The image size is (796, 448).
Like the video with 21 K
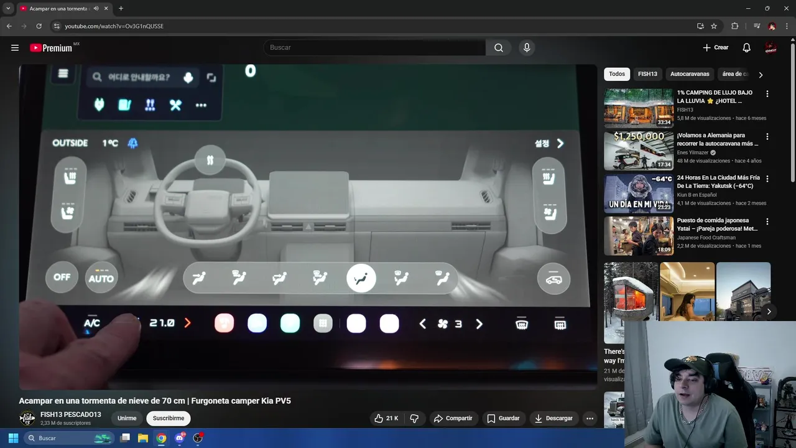tap(386, 418)
